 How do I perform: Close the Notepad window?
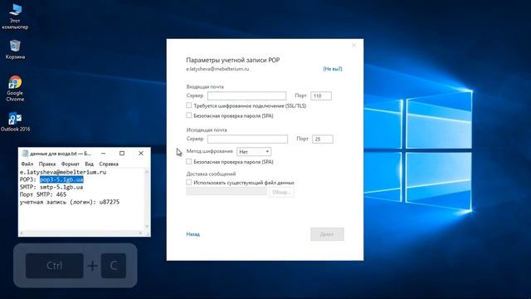coord(141,153)
